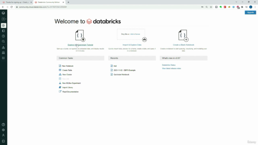Open Recents clock icon in sidebar
This screenshot has width=258, height=145.
(3, 36)
